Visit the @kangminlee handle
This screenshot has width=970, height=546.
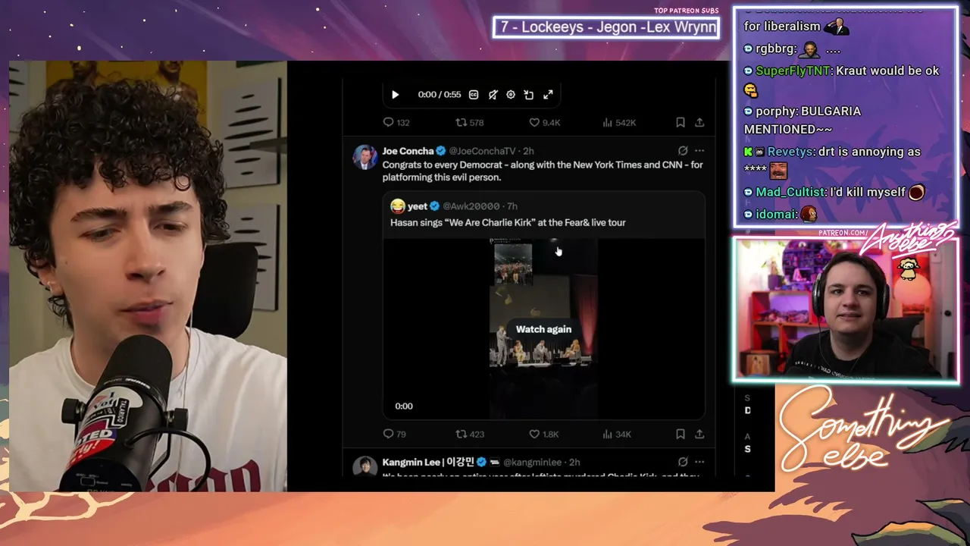tap(533, 462)
